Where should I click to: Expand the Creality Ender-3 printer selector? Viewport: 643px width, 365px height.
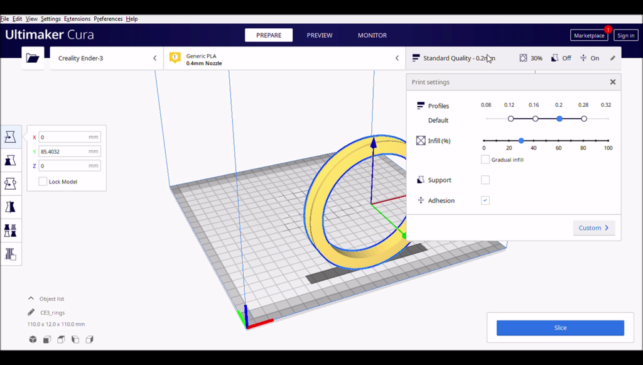pos(107,58)
